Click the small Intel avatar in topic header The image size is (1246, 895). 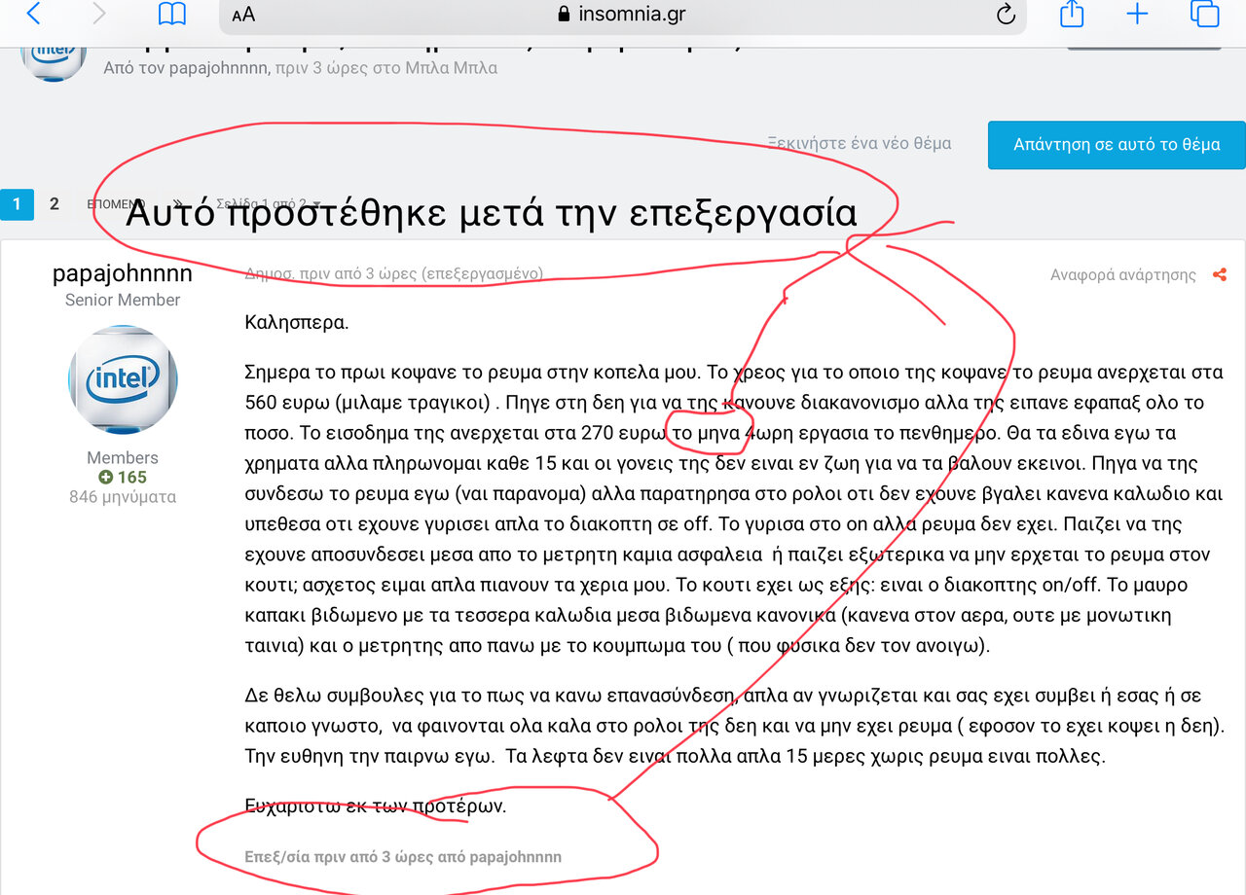(54, 57)
